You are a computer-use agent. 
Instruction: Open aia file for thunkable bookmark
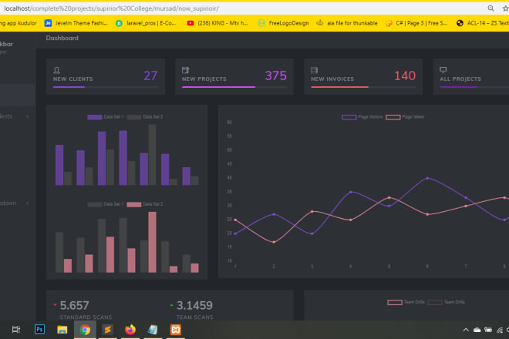pyautogui.click(x=347, y=23)
